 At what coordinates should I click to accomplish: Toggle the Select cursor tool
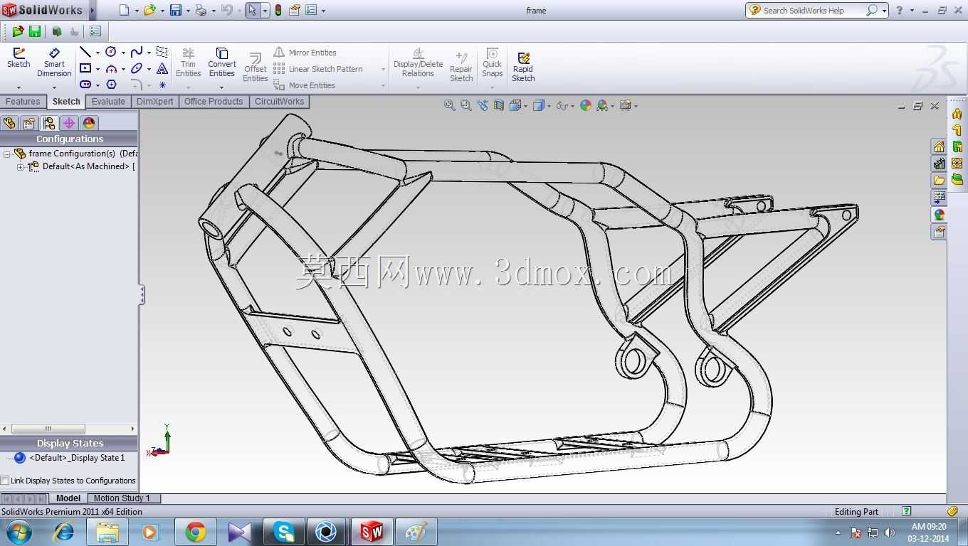[251, 10]
